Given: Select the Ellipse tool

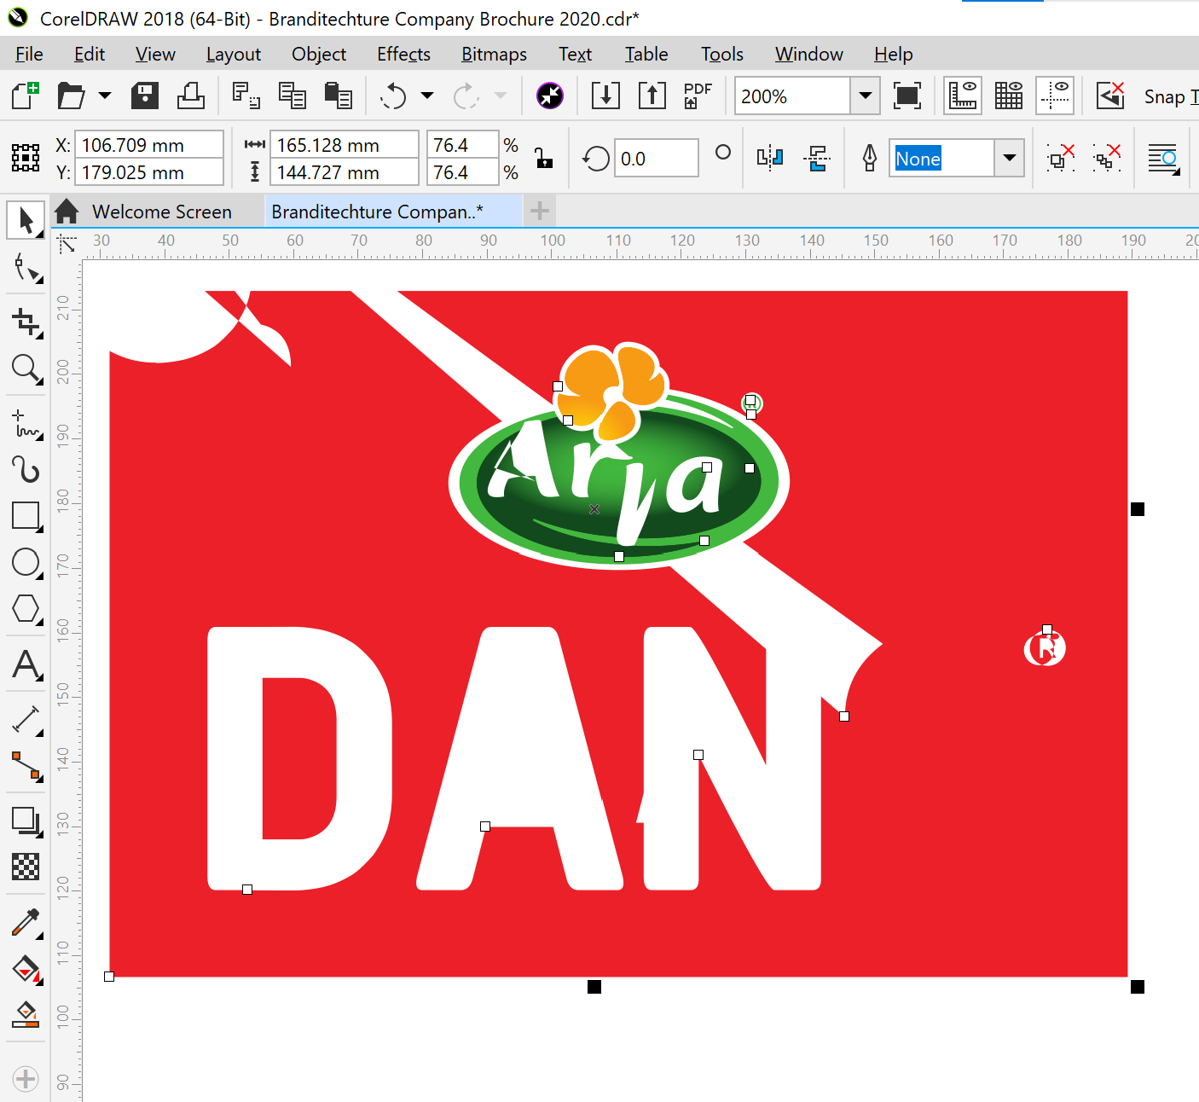Looking at the screenshot, I should pyautogui.click(x=26, y=563).
